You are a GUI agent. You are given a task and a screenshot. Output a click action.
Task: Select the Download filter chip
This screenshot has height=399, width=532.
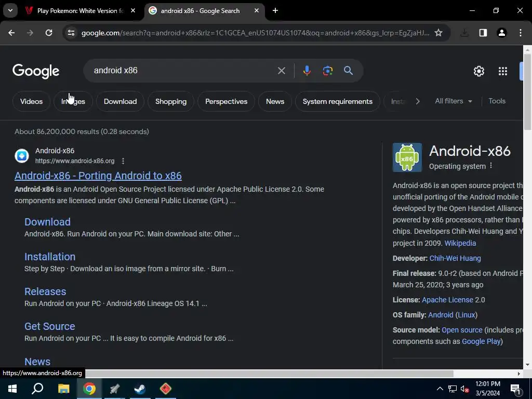pos(120,101)
